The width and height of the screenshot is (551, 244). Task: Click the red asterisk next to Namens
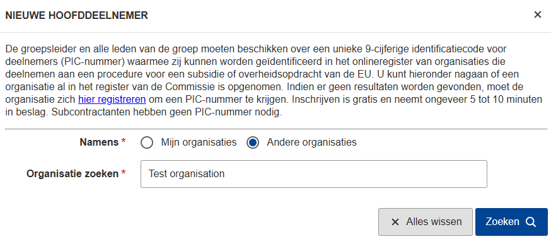pyautogui.click(x=123, y=141)
